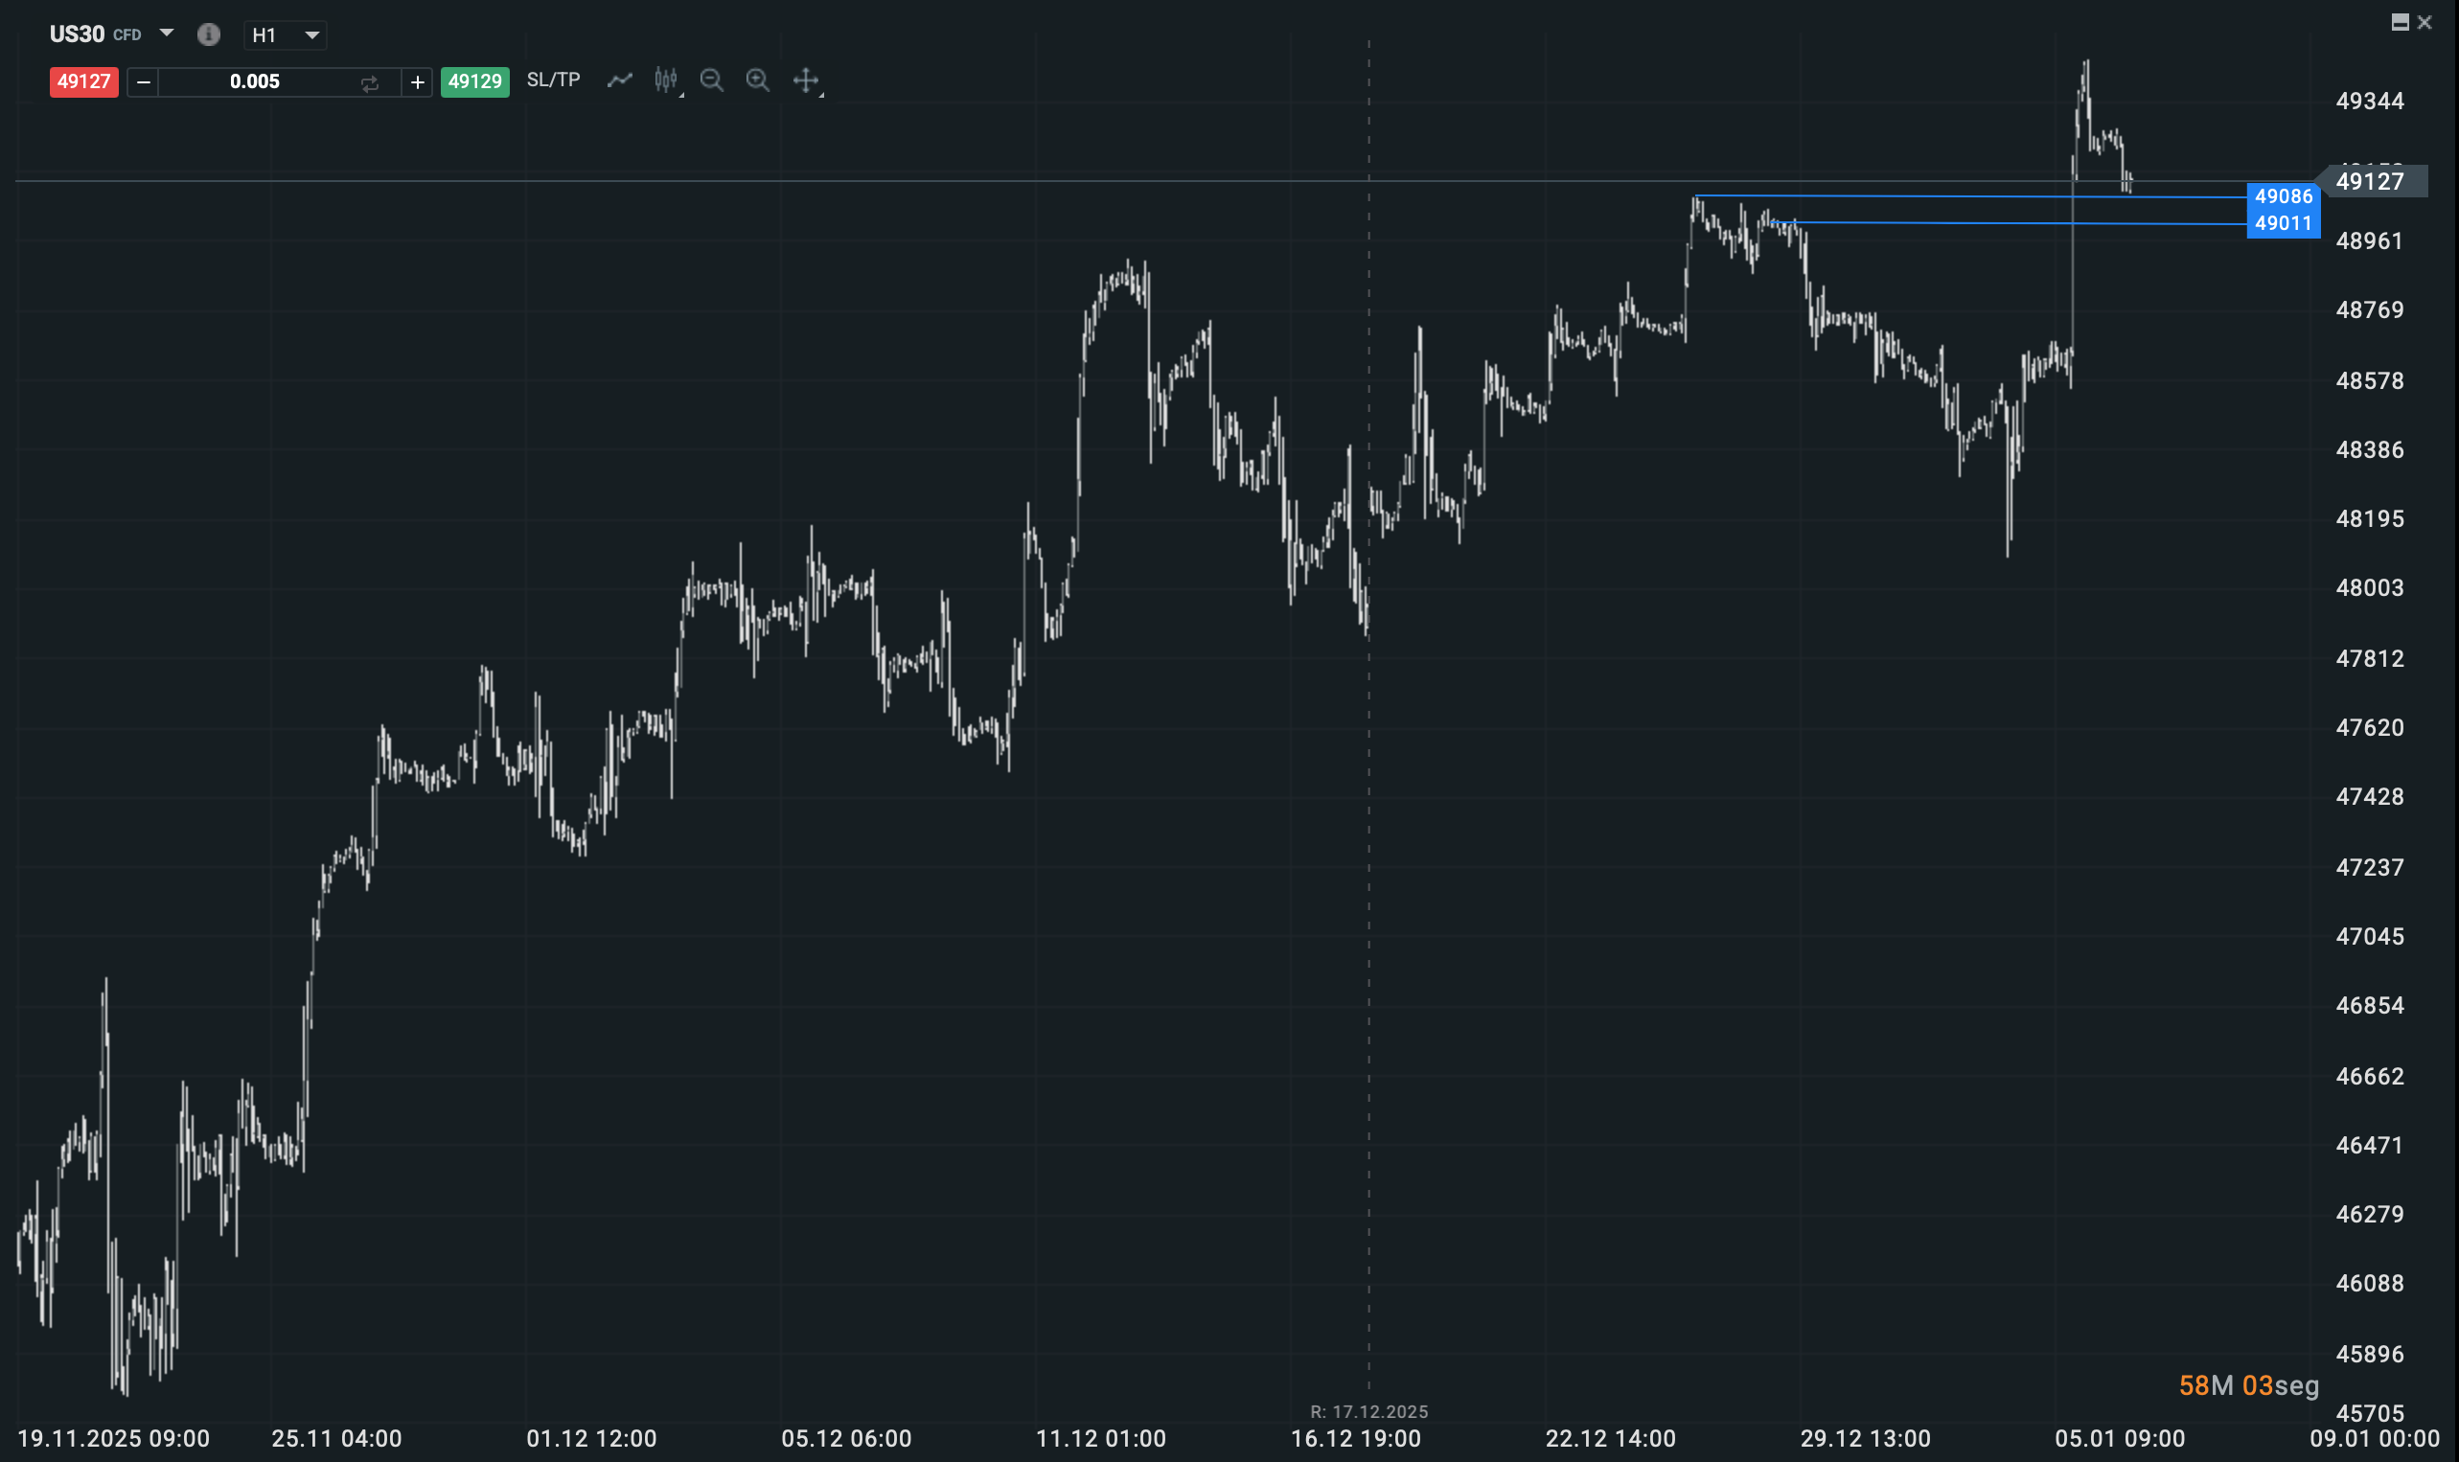Maximize the chart panel window icon
This screenshot has width=2459, height=1462.
[x=2400, y=22]
